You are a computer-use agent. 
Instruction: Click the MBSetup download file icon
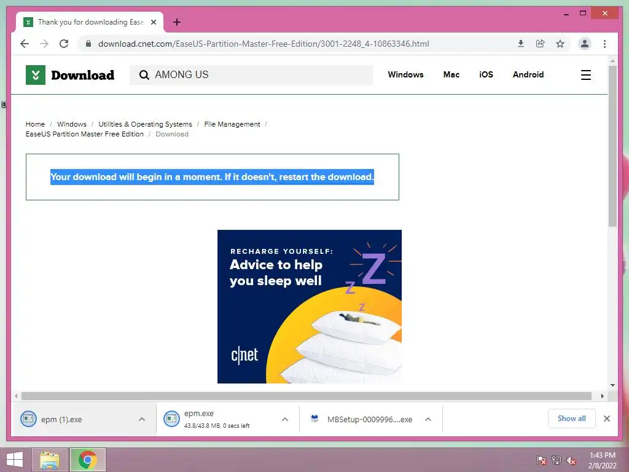314,419
